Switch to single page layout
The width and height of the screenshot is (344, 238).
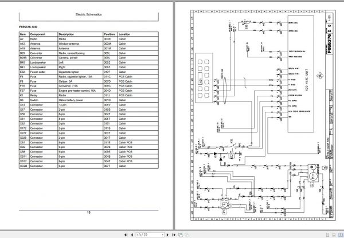(327, 235)
